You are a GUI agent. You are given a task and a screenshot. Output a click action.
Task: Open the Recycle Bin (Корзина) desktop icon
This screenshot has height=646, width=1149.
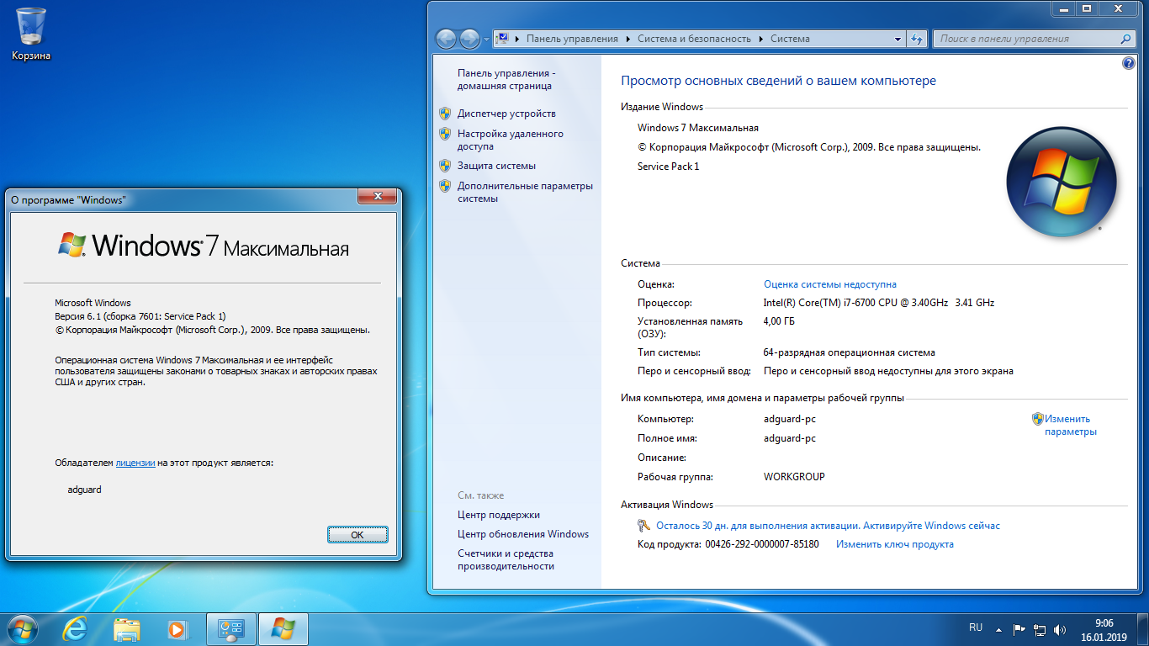tap(31, 34)
